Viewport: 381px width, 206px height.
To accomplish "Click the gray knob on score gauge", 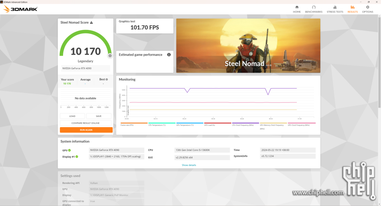I will (x=110, y=56).
